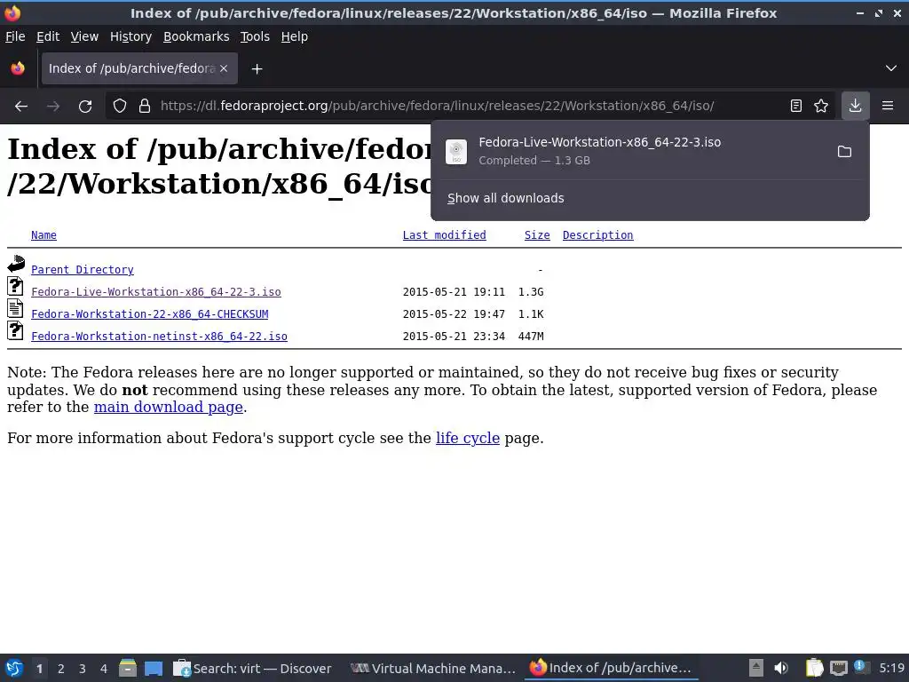Close the Index of /pub/archive tab

pyautogui.click(x=224, y=68)
